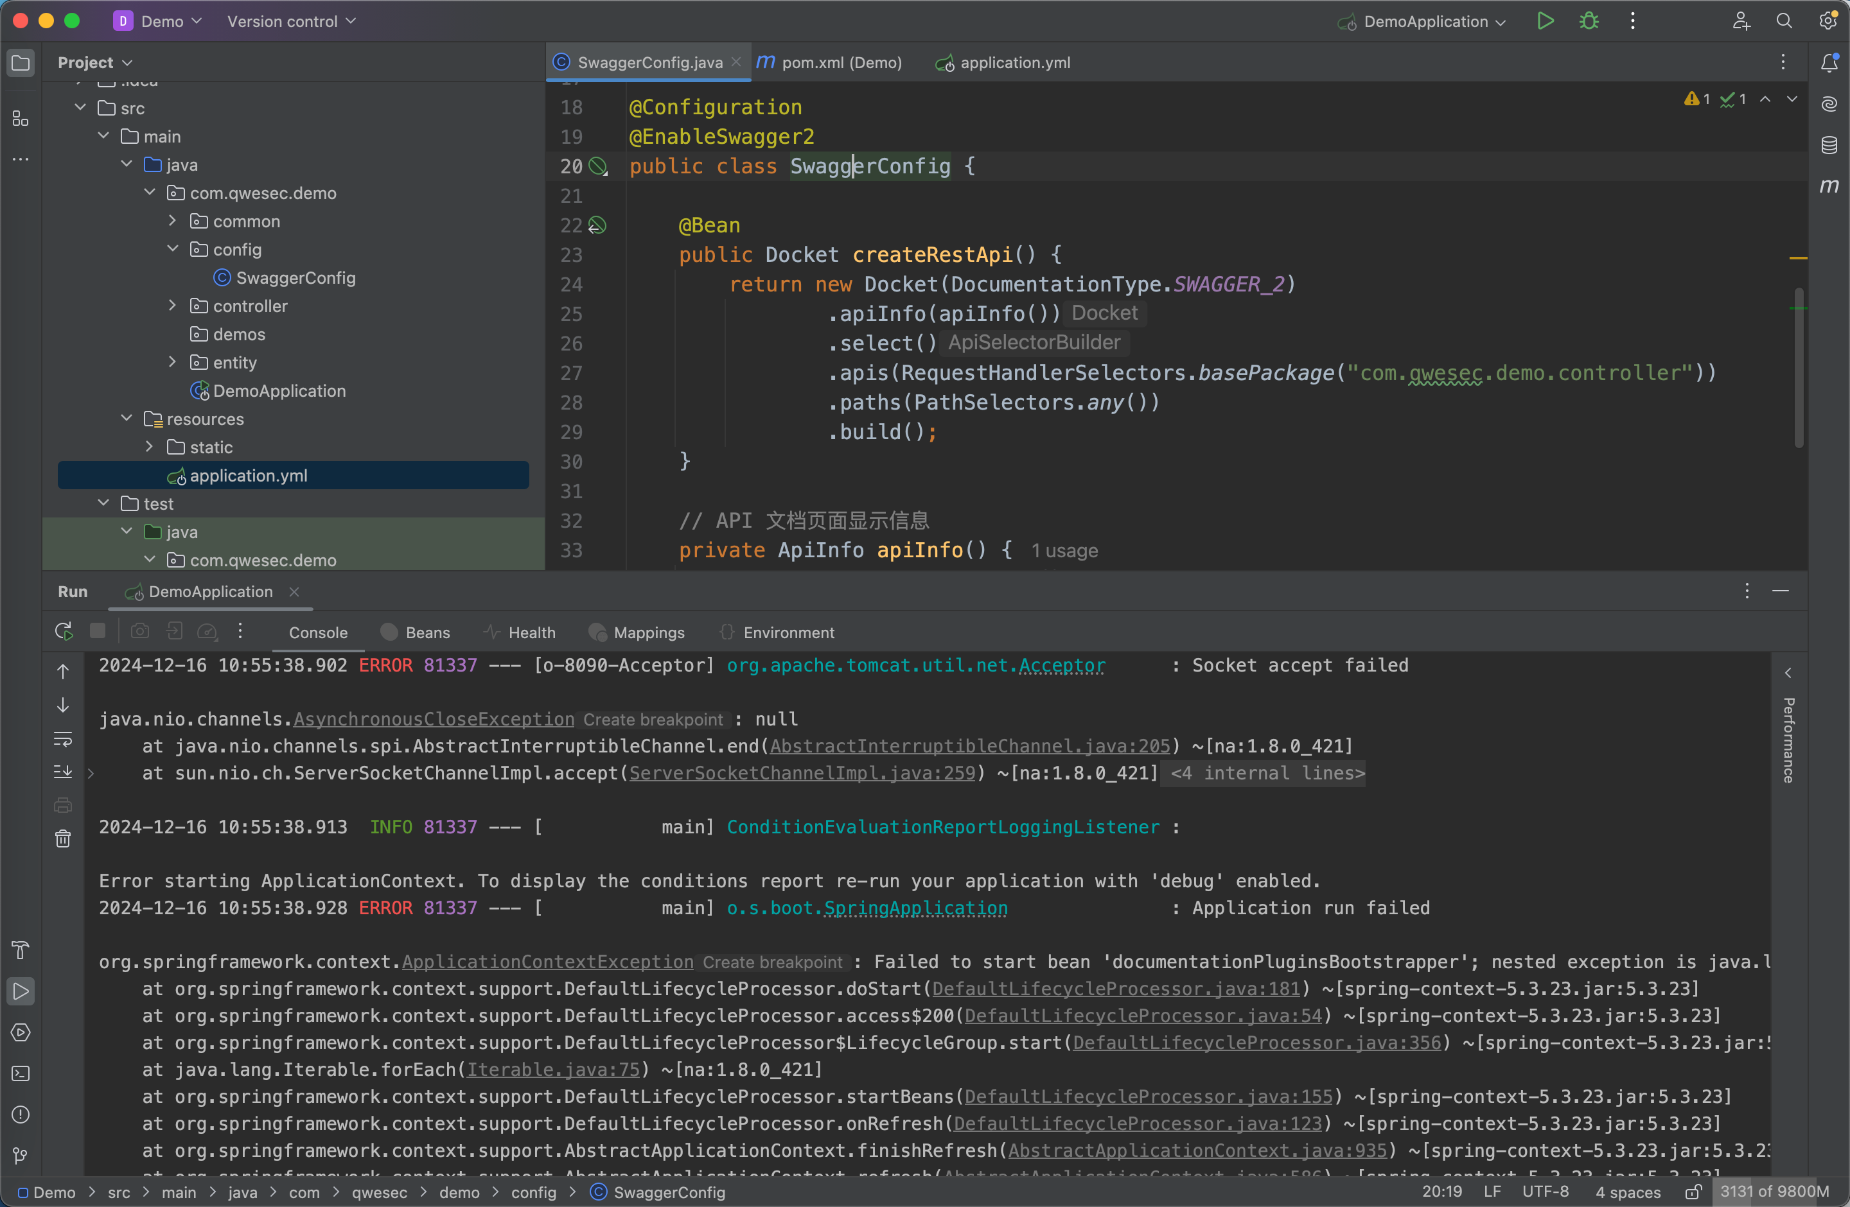Open the Mappings tab
1850x1207 pixels.
[637, 632]
